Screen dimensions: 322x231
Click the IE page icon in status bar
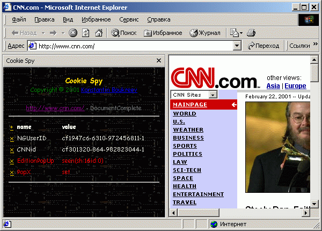pyautogui.click(x=7, y=224)
